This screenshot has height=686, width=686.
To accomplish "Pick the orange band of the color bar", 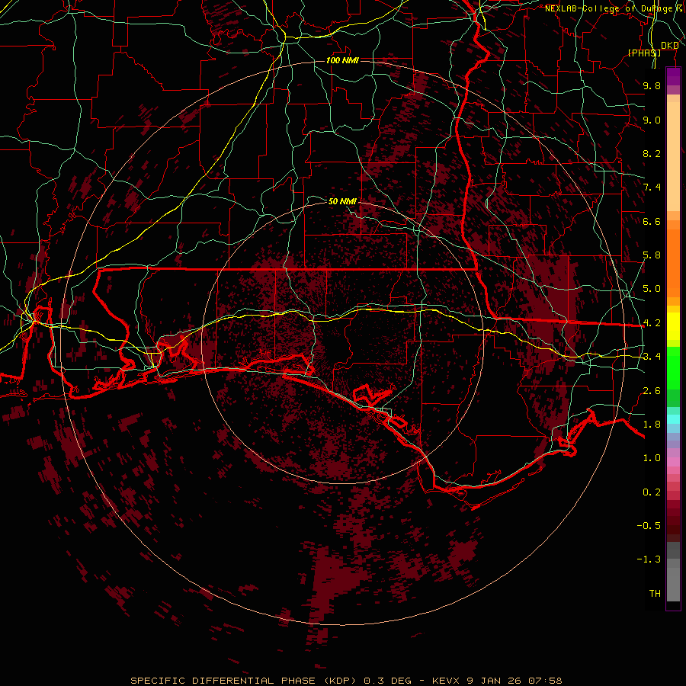I will (x=673, y=262).
